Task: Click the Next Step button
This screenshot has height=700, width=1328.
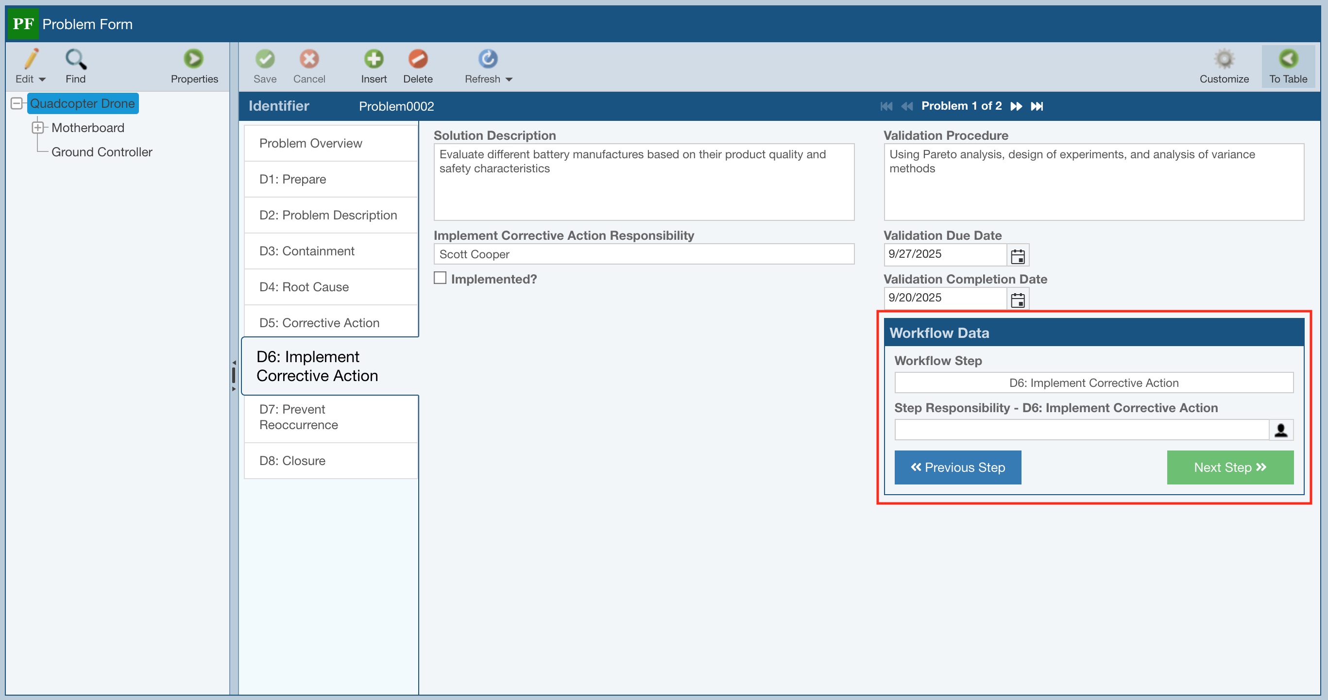Action: point(1229,467)
